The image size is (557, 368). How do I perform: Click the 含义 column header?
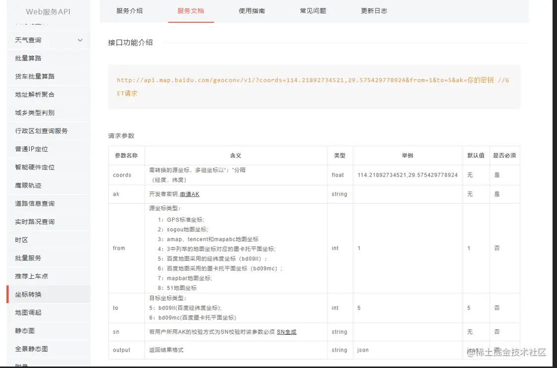coord(236,156)
